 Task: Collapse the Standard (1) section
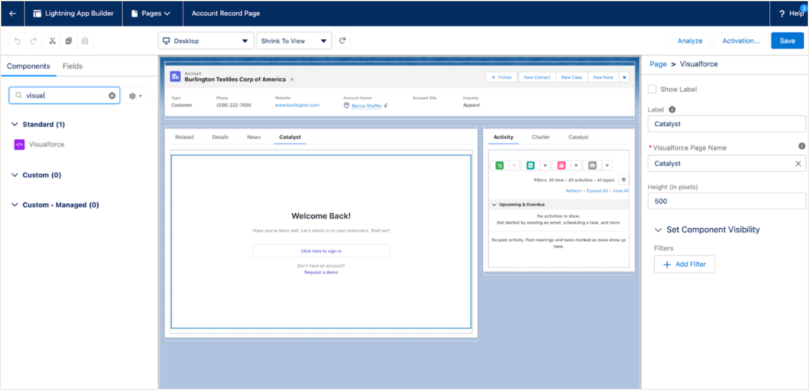click(14, 124)
